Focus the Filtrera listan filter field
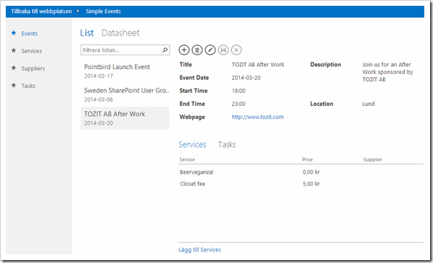 pyautogui.click(x=125, y=50)
